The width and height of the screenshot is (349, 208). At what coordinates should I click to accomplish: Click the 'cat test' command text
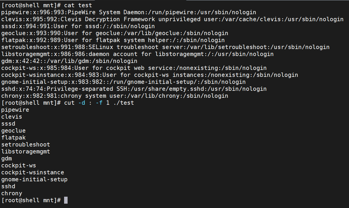tap(78, 5)
